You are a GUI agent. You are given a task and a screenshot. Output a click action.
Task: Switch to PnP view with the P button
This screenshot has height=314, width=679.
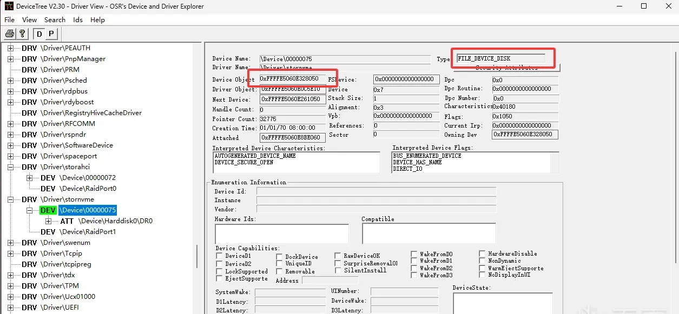51,34
